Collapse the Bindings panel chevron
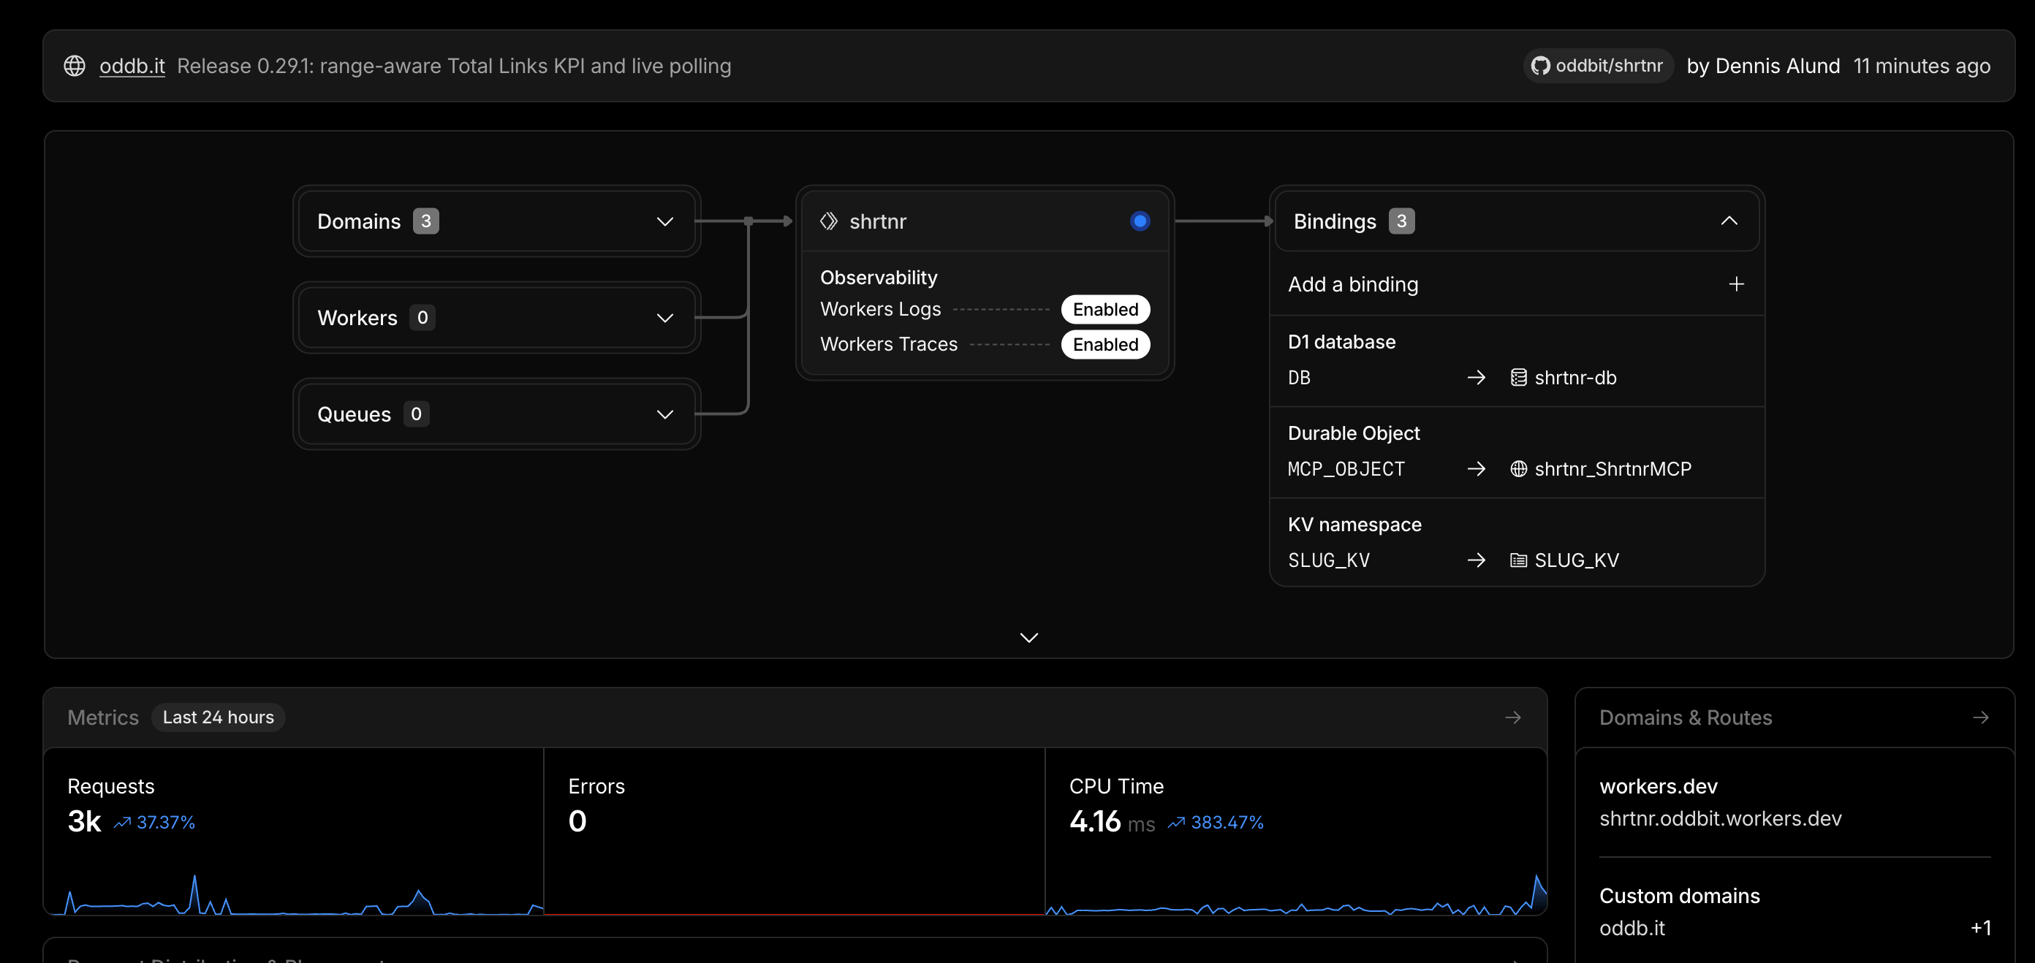Image resolution: width=2035 pixels, height=963 pixels. tap(1729, 221)
